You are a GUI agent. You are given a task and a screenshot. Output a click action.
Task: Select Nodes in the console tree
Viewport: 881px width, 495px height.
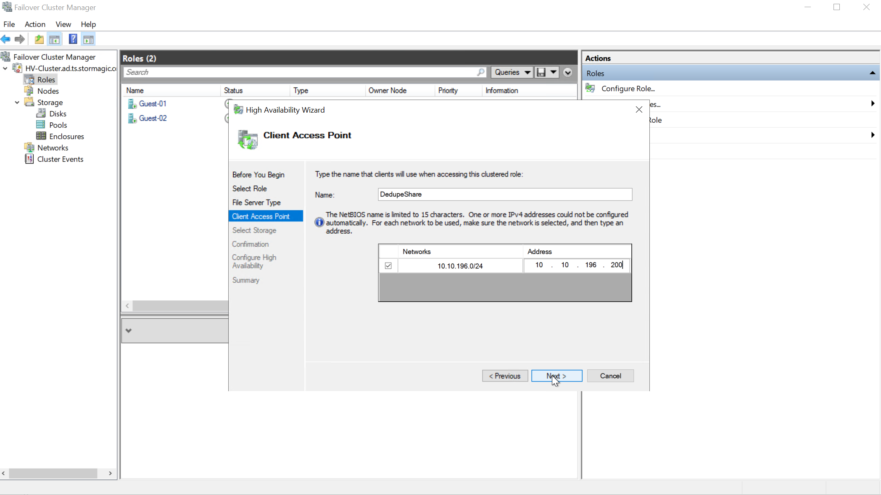click(x=48, y=91)
